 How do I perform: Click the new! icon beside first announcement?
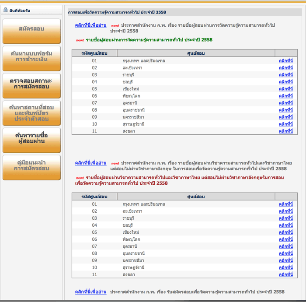[x=115, y=26]
